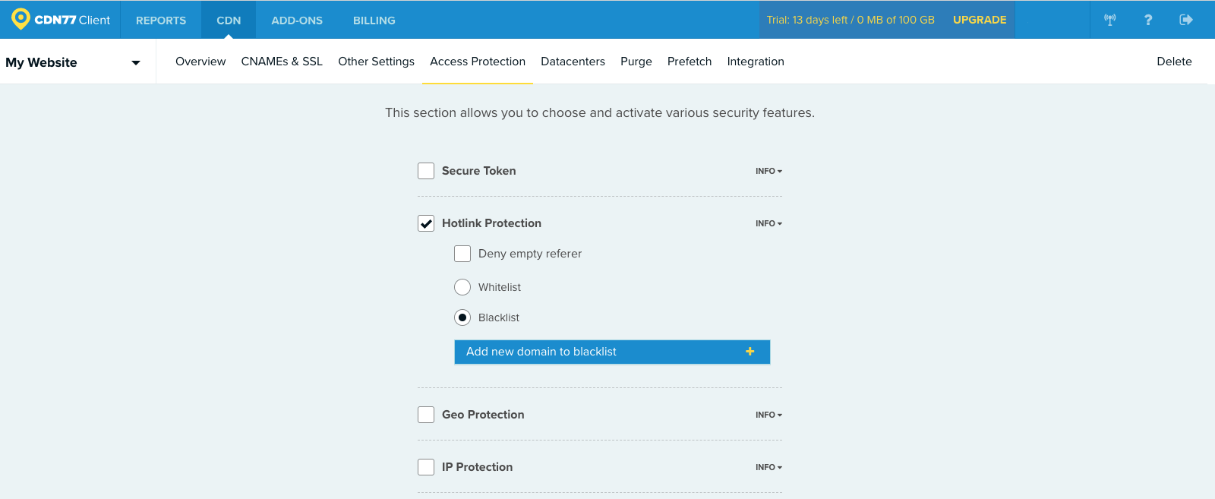
Task: Click plus icon to add blacklist domain
Action: tap(750, 352)
